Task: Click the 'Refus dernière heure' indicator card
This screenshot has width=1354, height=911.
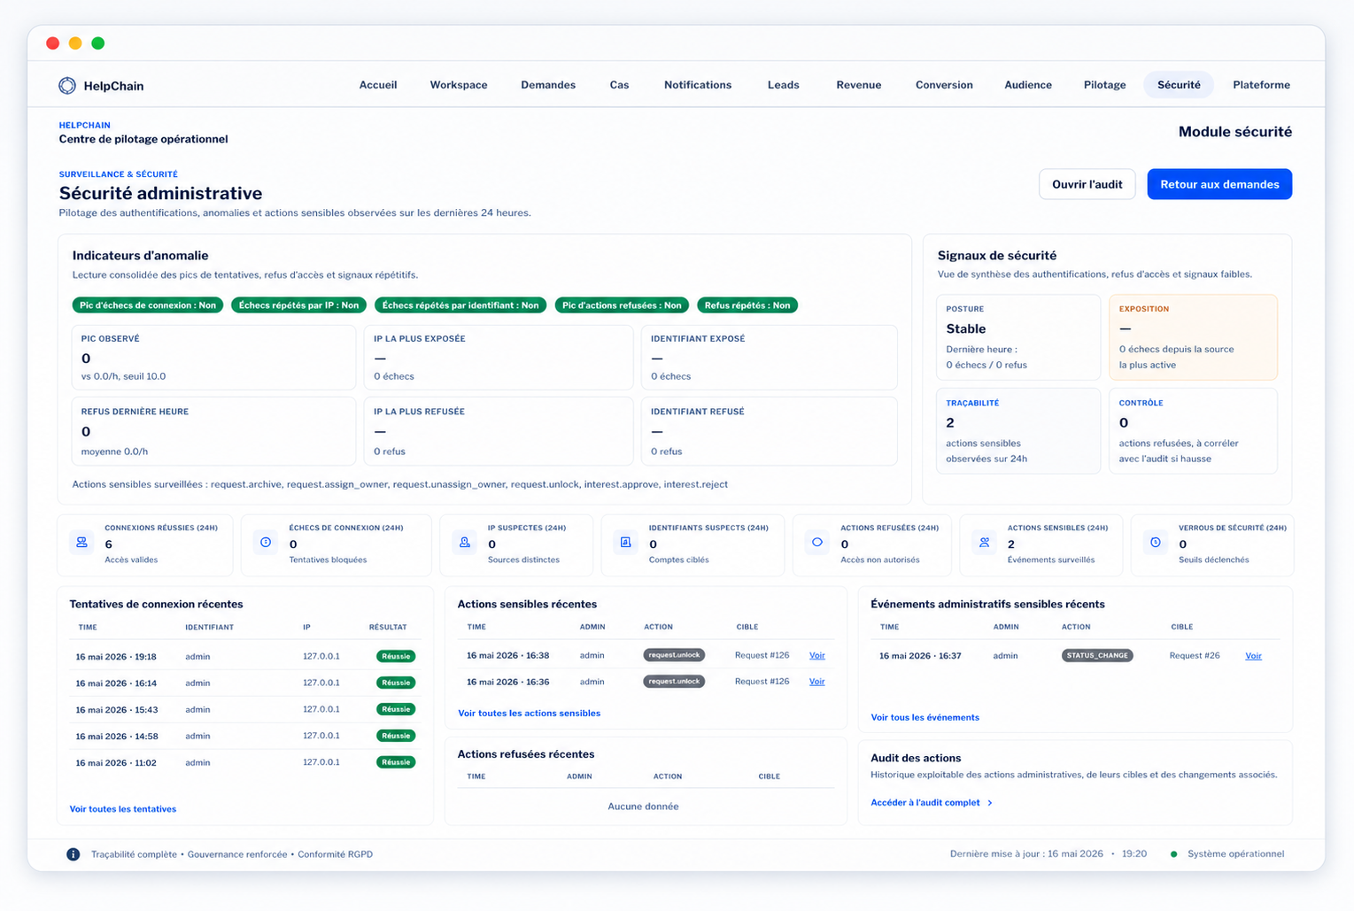Action: point(213,431)
